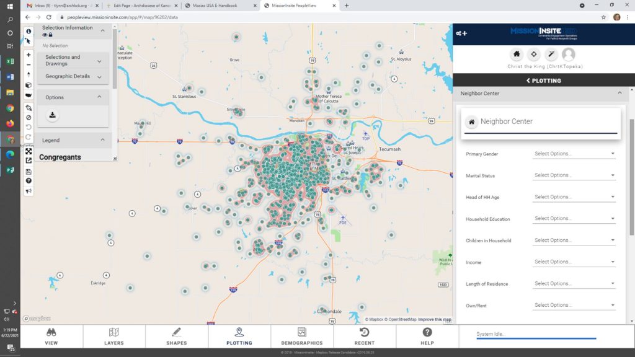
Task: Open the Primary Gender dropdown
Action: [x=574, y=154]
